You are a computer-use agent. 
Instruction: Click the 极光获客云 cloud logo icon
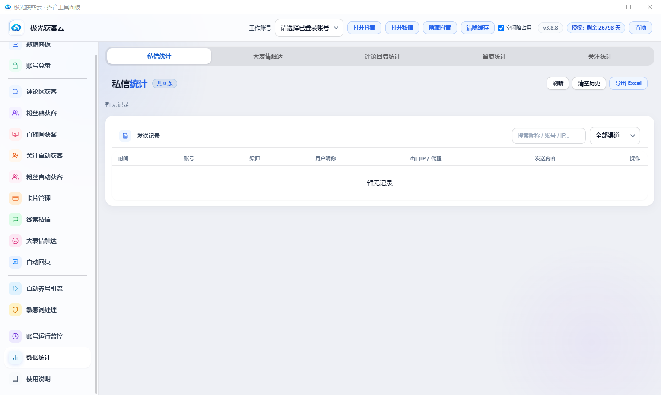tap(16, 28)
